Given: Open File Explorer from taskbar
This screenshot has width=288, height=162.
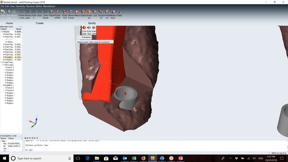Looking at the screenshot, I should click(x=97, y=158).
